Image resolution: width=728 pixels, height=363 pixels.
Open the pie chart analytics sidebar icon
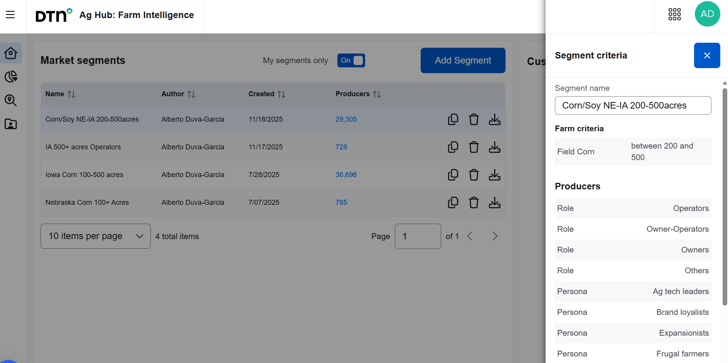11,77
